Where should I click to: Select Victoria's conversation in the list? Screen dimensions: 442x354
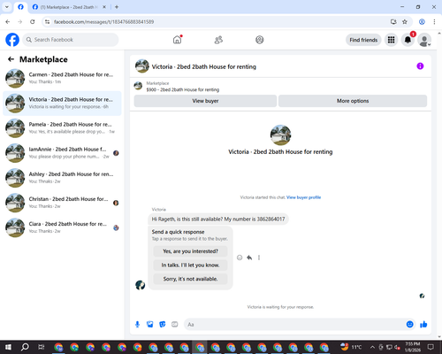click(62, 104)
